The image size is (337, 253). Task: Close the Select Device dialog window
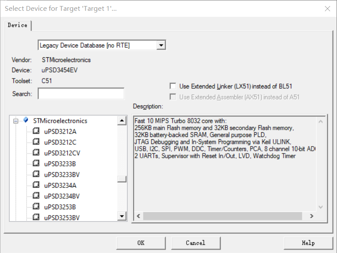[x=328, y=9]
